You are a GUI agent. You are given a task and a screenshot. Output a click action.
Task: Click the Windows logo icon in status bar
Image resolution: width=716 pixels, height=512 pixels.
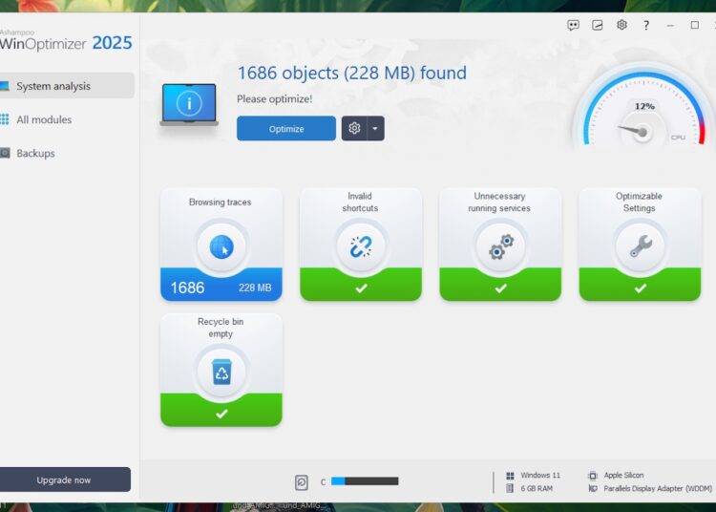tap(510, 476)
